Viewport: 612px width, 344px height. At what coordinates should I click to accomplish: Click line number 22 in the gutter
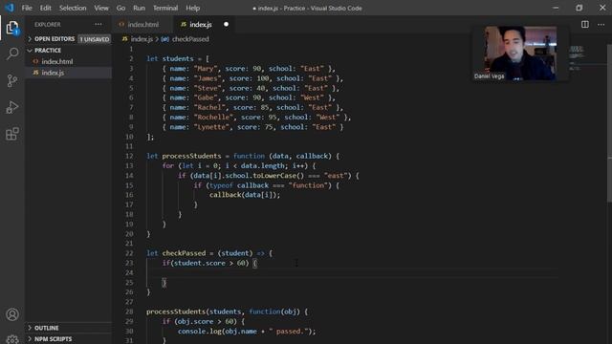pyautogui.click(x=129, y=253)
